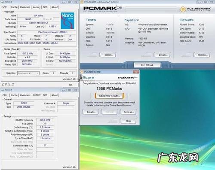Open About tab in top CPU-Z window
The image size is (215, 170).
55,7
